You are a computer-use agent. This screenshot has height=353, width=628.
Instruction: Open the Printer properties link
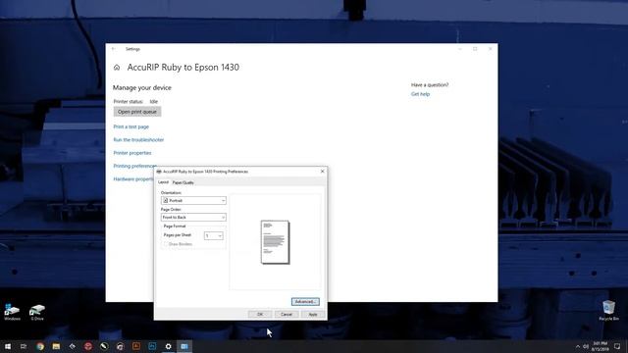tap(132, 153)
